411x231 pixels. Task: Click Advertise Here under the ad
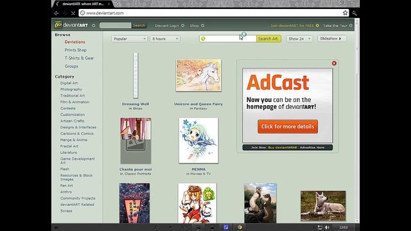312,148
